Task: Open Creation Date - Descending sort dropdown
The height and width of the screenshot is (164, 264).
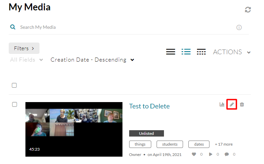Action: point(92,60)
